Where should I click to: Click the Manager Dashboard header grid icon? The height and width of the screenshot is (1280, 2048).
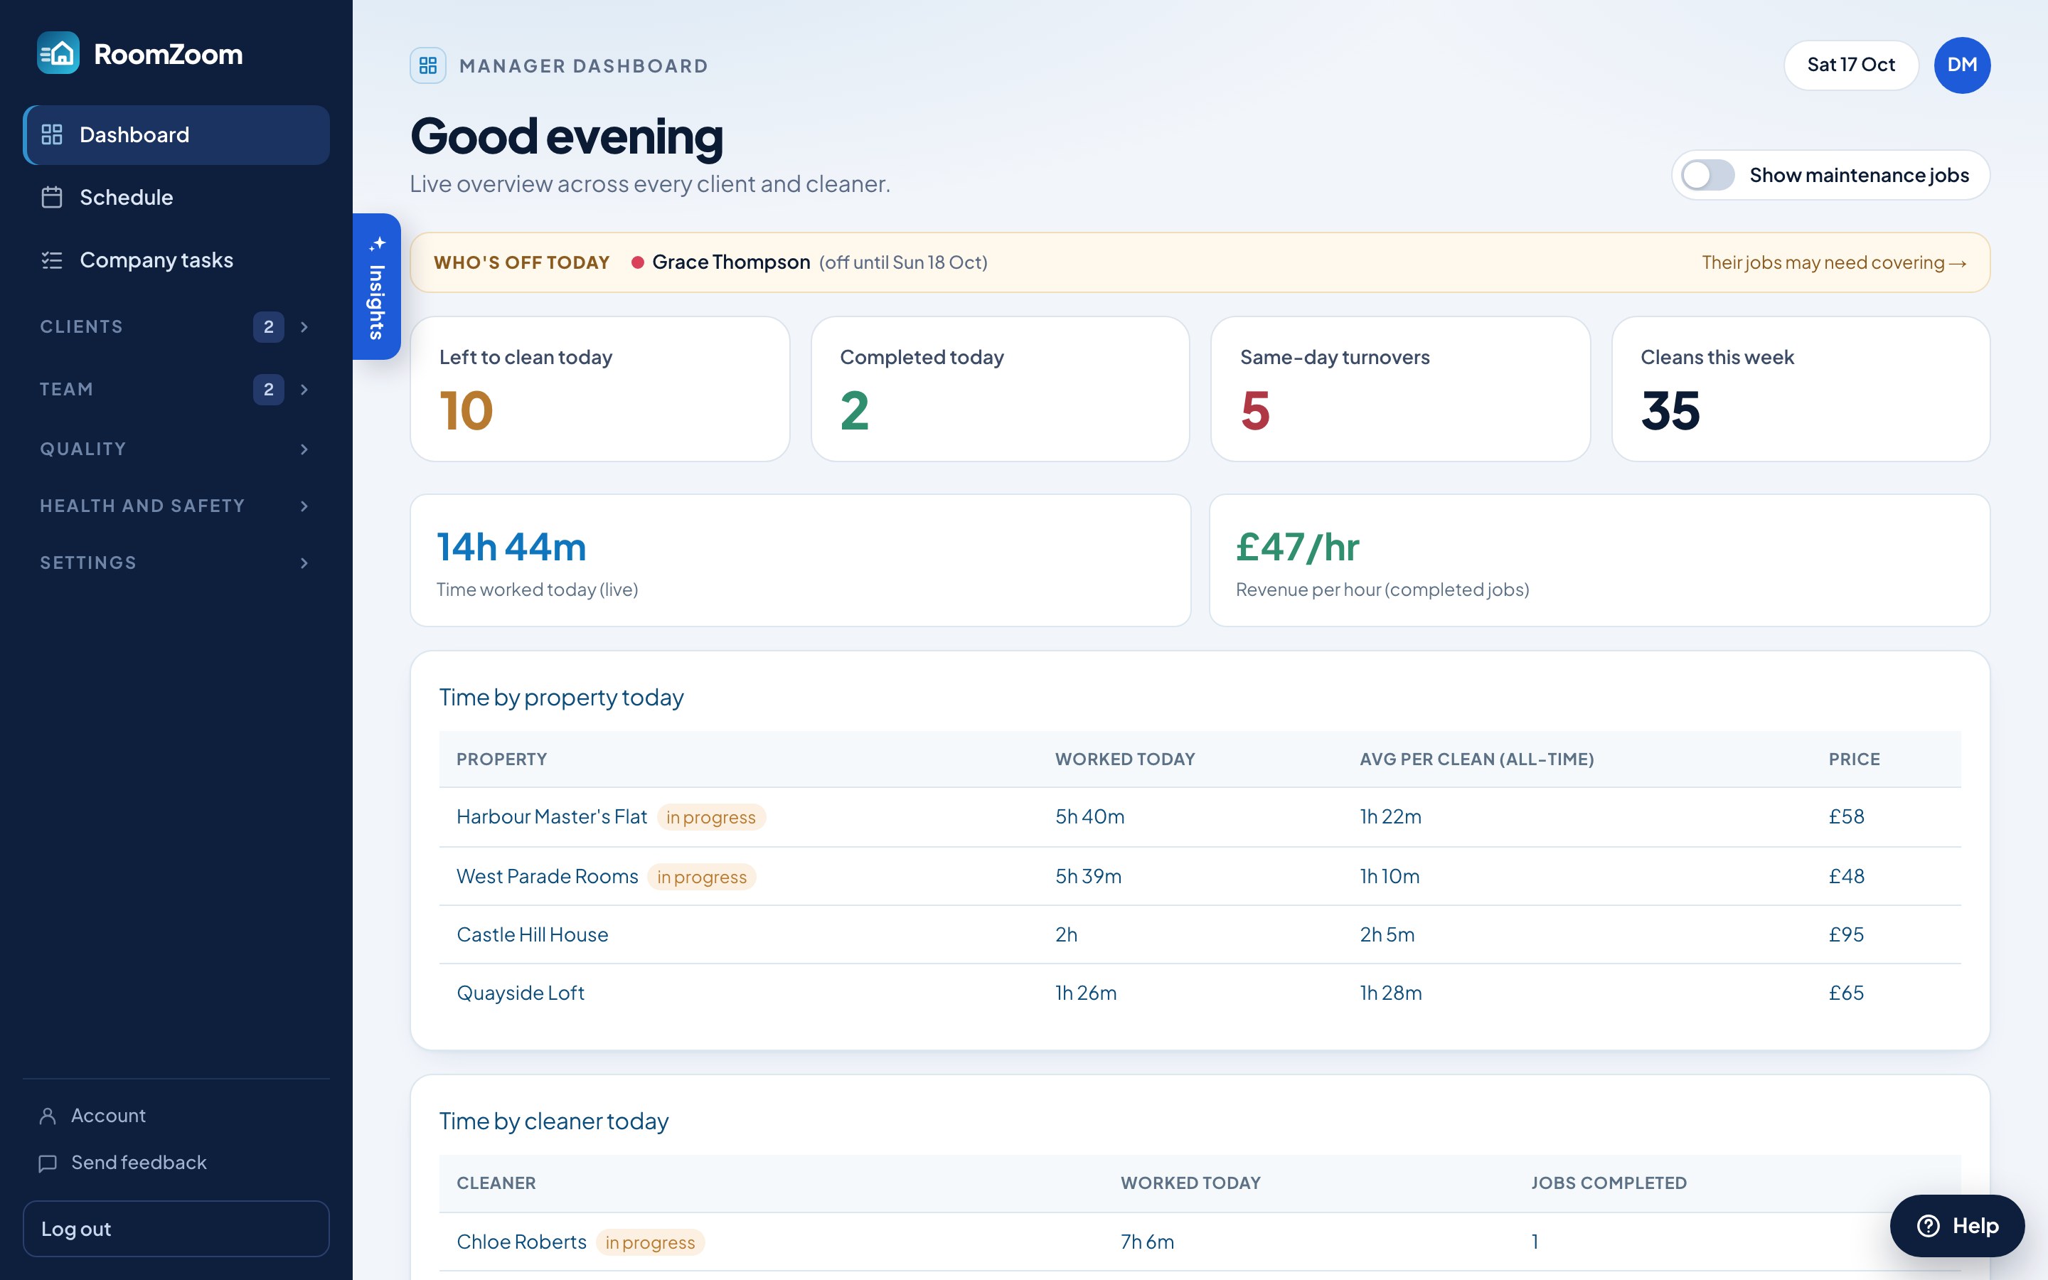click(428, 65)
